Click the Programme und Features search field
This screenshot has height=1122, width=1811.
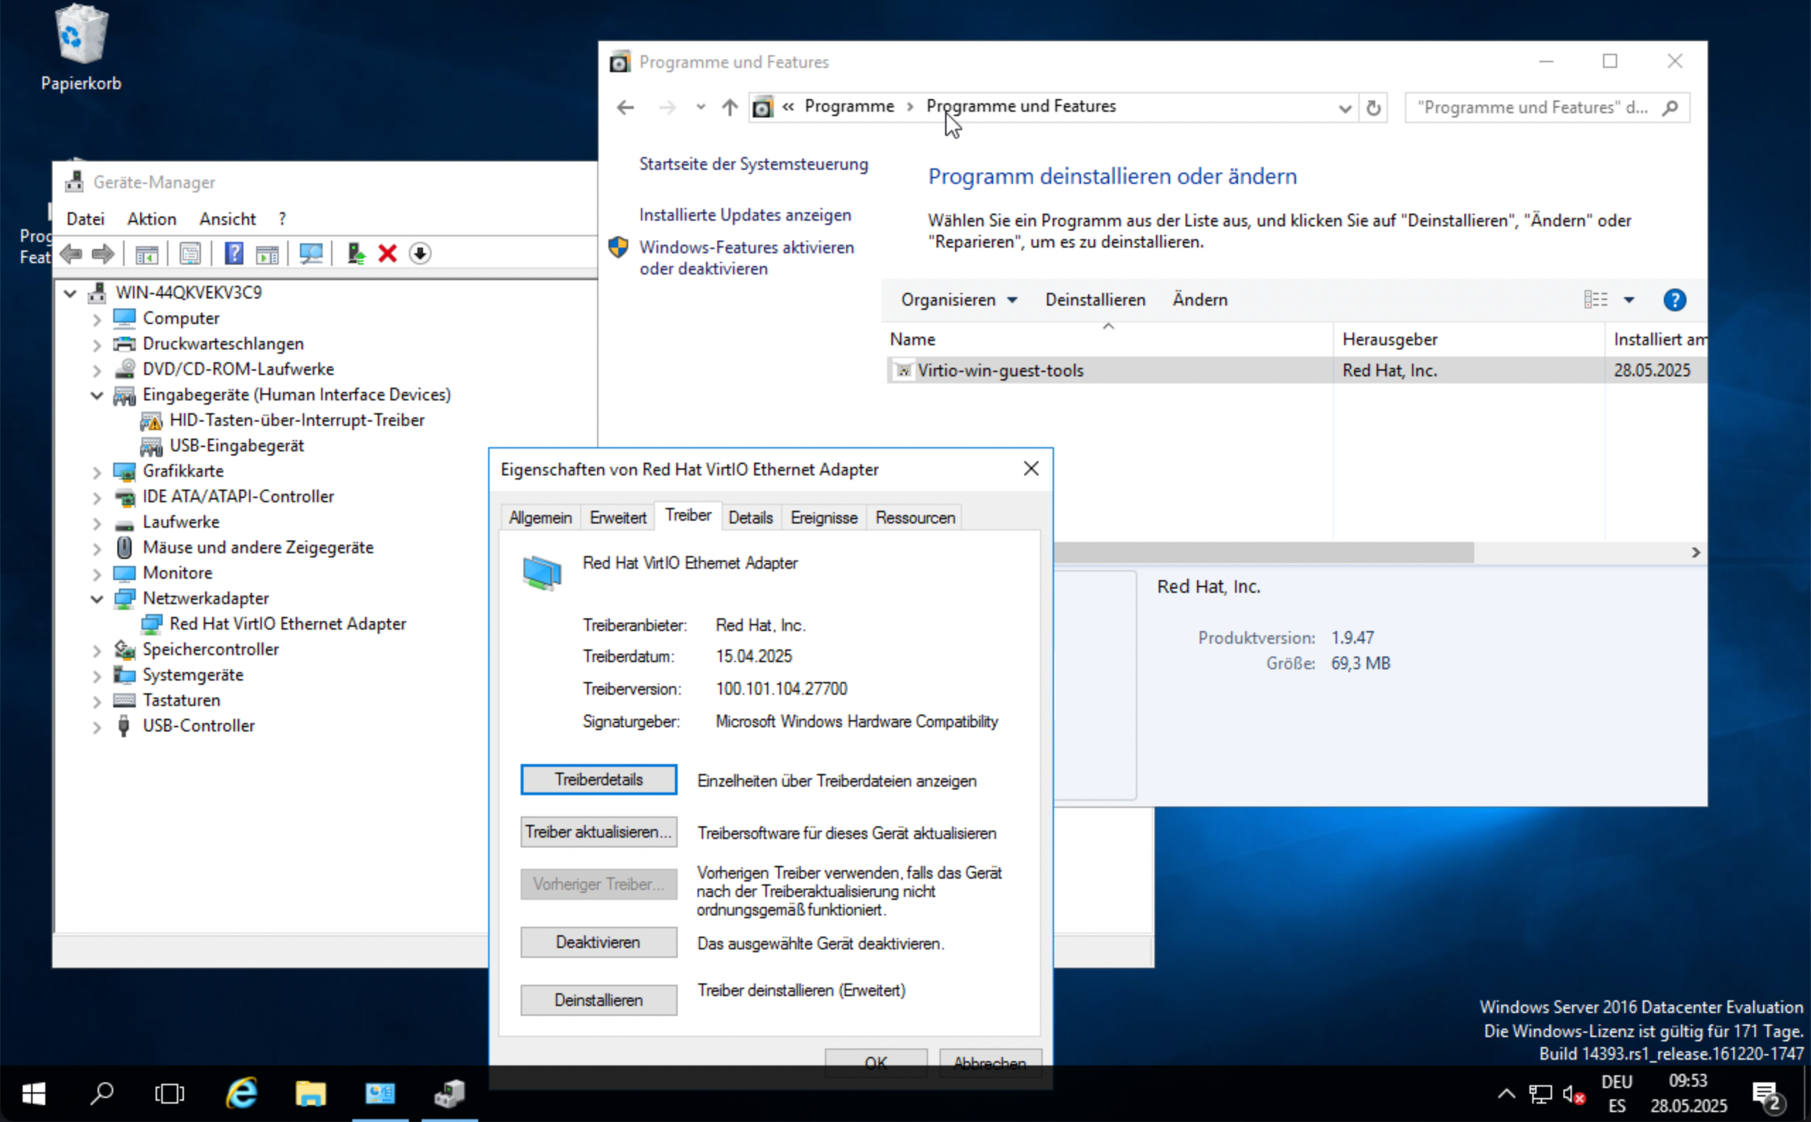click(x=1532, y=108)
